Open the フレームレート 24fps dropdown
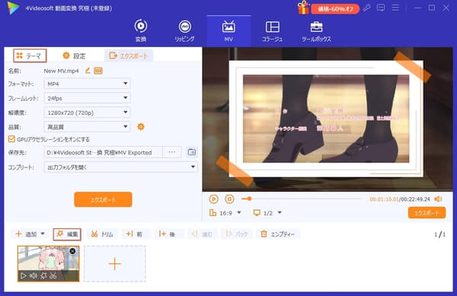The width and height of the screenshot is (457, 296). tap(87, 98)
